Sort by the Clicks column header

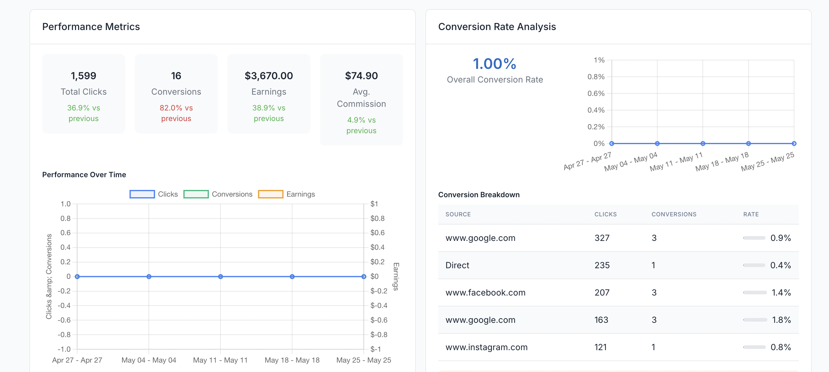tap(605, 214)
